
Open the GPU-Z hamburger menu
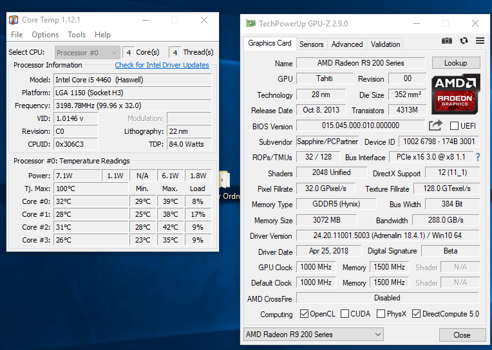click(x=480, y=41)
